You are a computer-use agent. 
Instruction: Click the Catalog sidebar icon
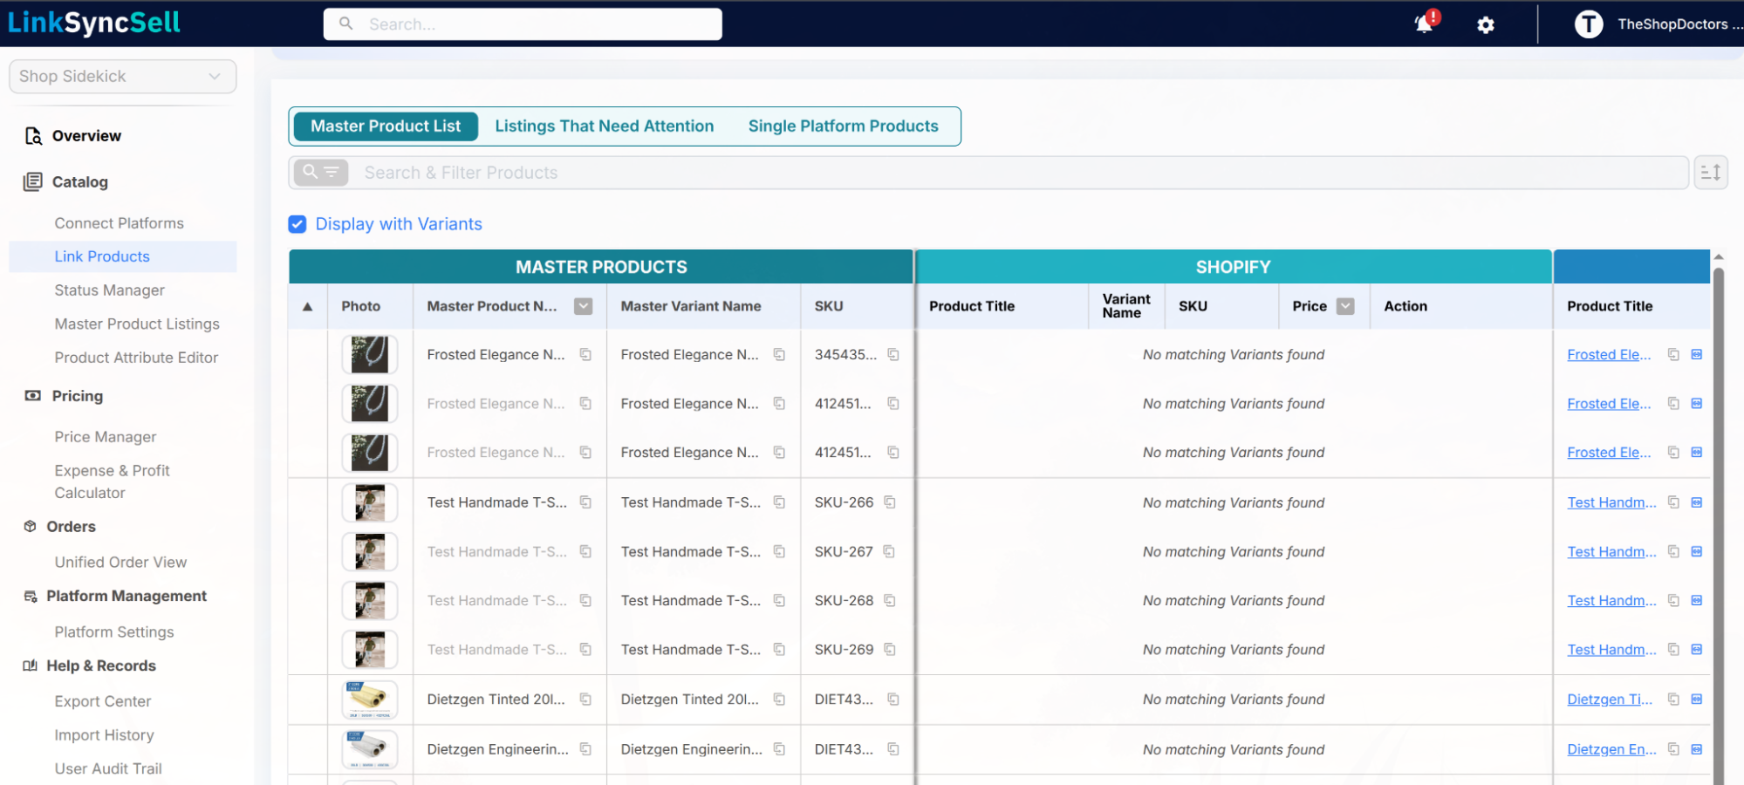[x=33, y=181]
